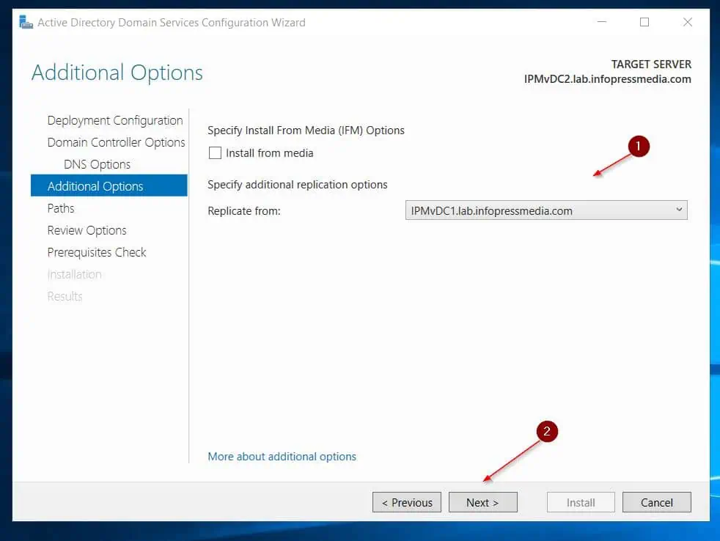This screenshot has height=541, width=720.
Task: Go to Deployment Configuration step
Action: (115, 120)
